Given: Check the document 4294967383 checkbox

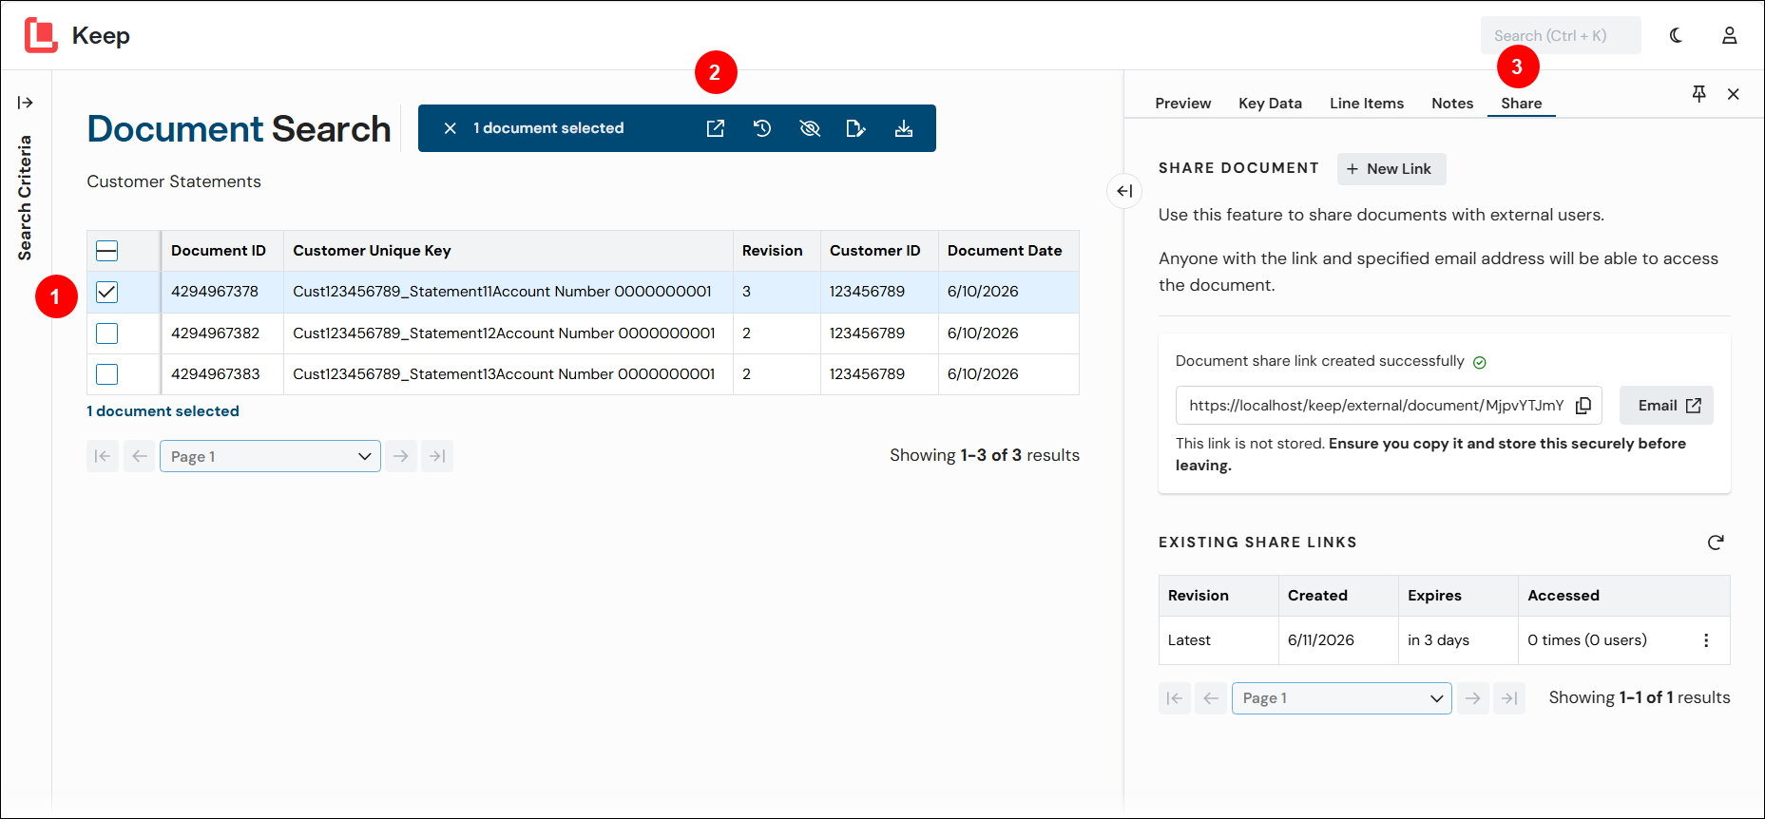Looking at the screenshot, I should point(107,374).
